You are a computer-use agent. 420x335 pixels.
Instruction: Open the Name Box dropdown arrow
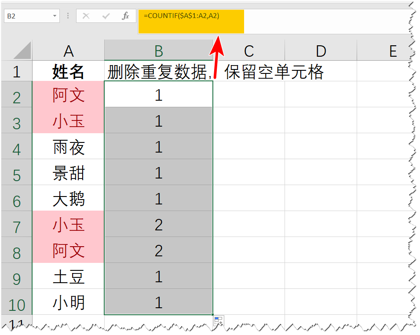point(55,16)
